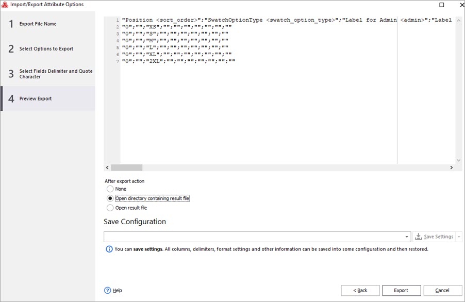Click into the Save Configuration name field
Viewport: 465px width, 302px height.
[x=254, y=237]
